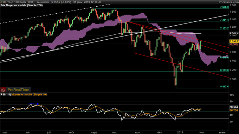Click the 7 044,4 moving average price tag
Viewport: 239px width, 134px height.
[234, 33]
